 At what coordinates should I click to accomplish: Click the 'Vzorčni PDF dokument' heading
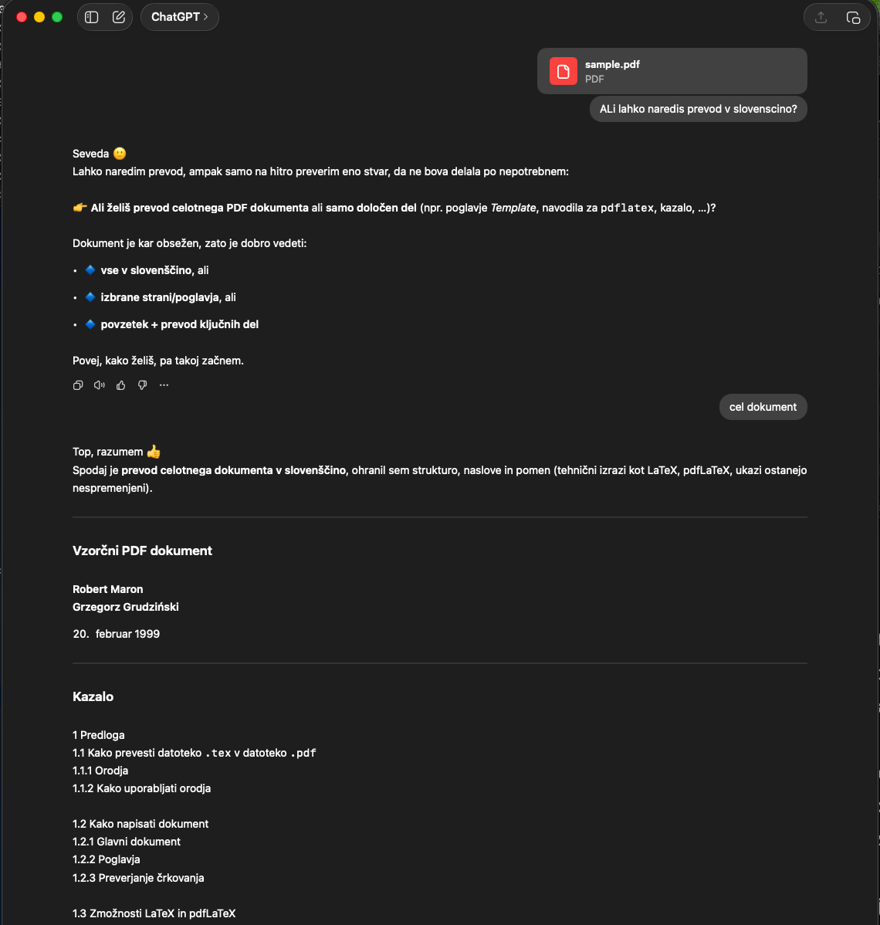pyautogui.click(x=142, y=551)
